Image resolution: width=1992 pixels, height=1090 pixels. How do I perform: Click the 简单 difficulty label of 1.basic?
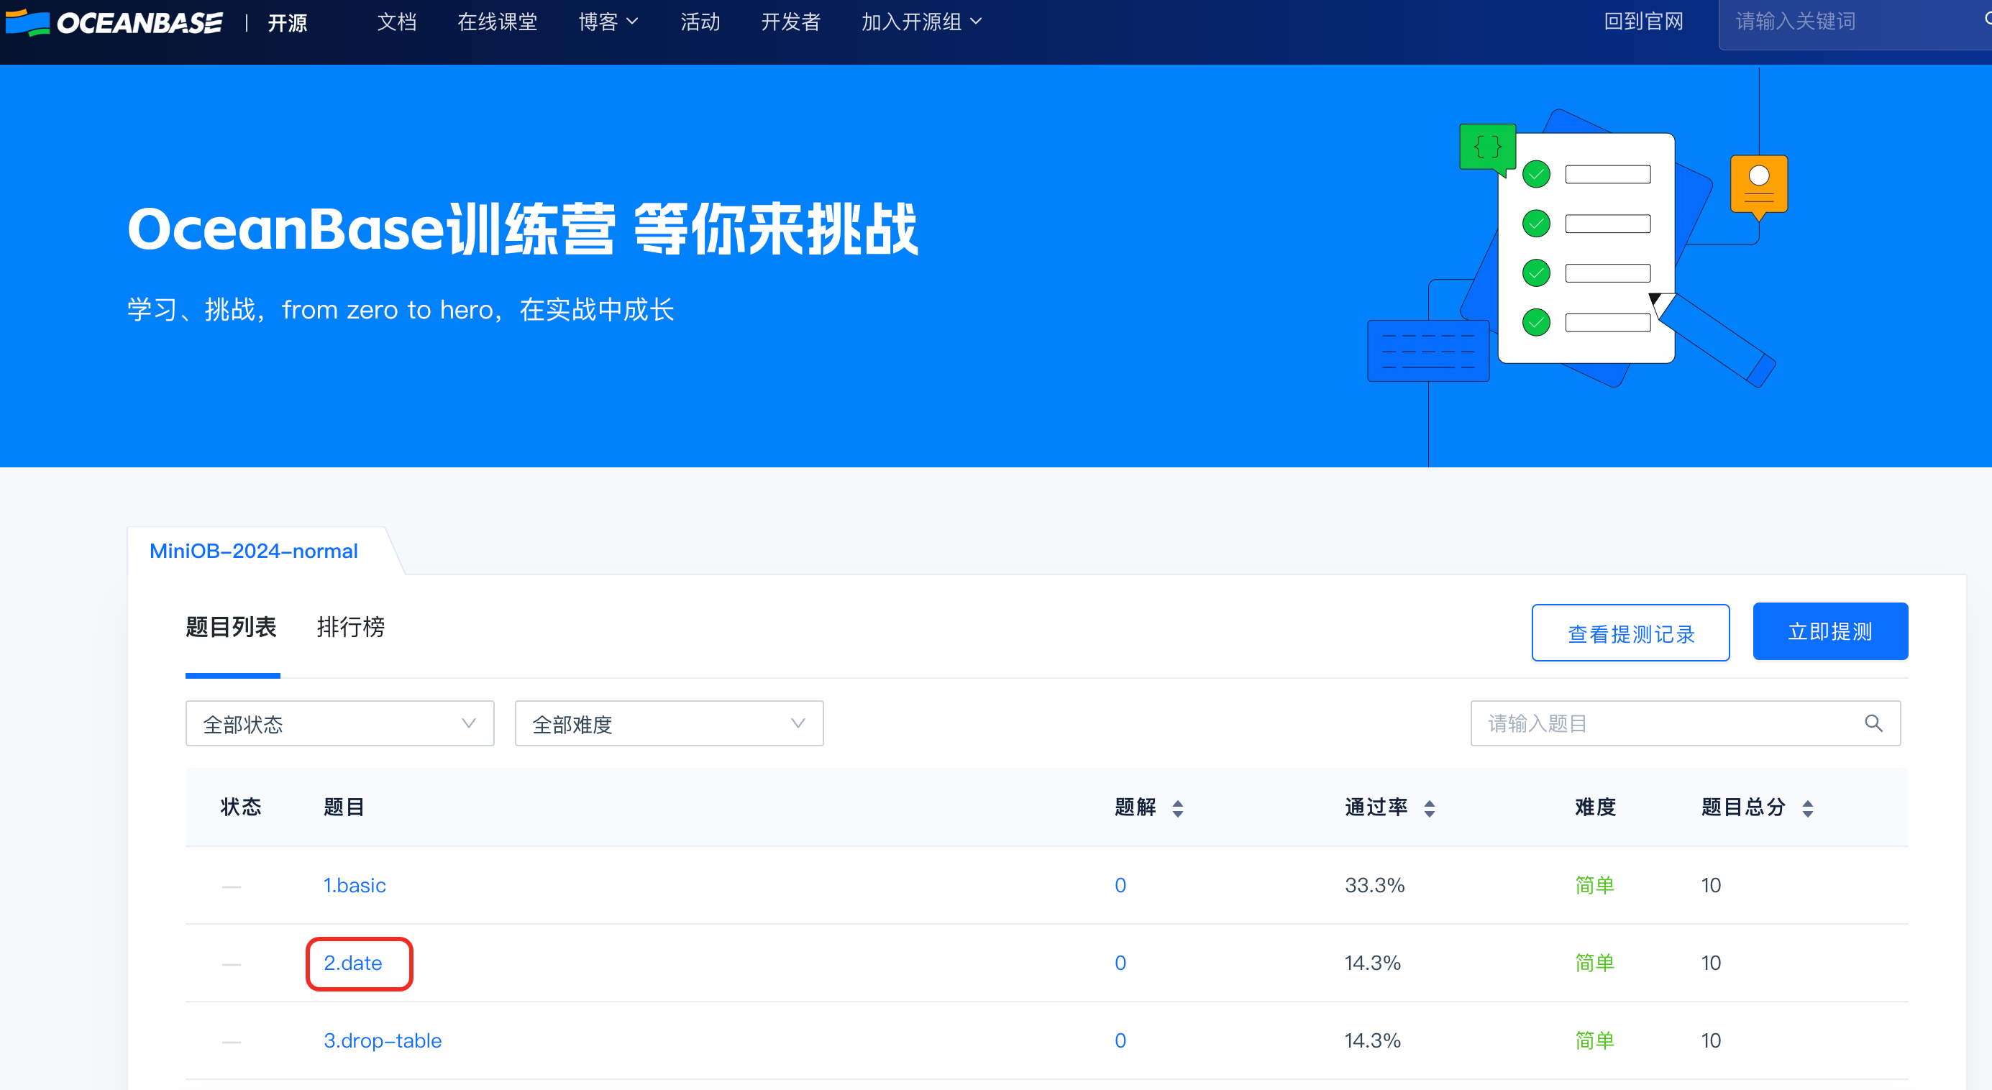[x=1595, y=885]
